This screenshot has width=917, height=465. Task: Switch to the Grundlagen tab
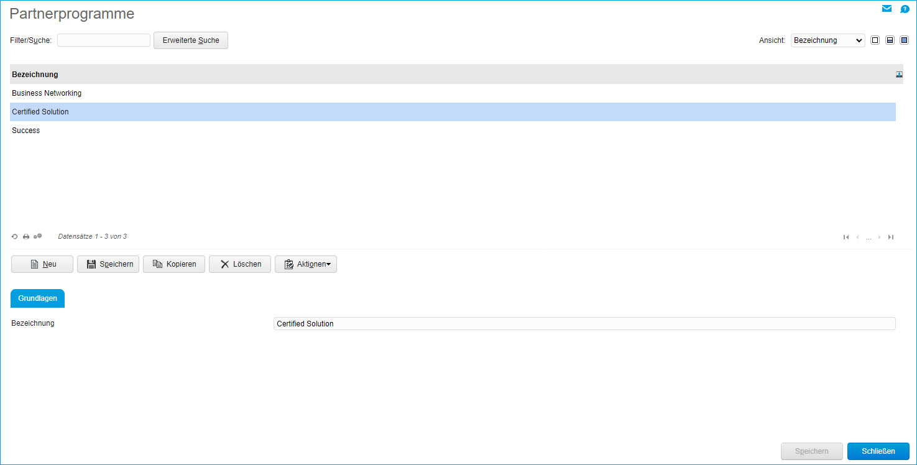pyautogui.click(x=37, y=298)
